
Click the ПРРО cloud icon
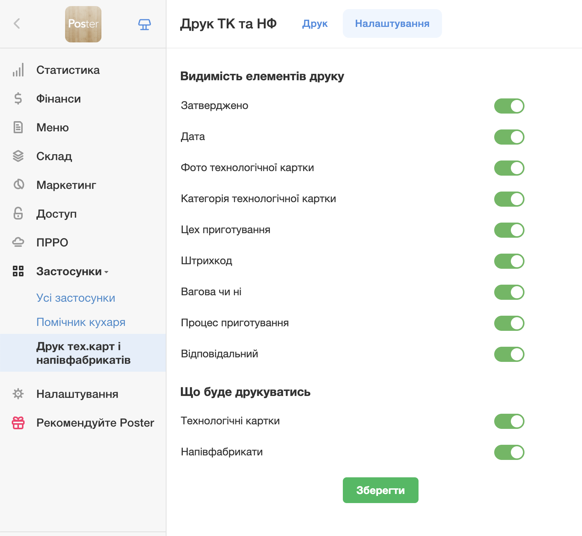18,242
